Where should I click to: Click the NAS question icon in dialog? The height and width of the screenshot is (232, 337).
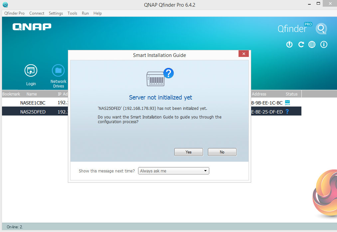pos(160,77)
